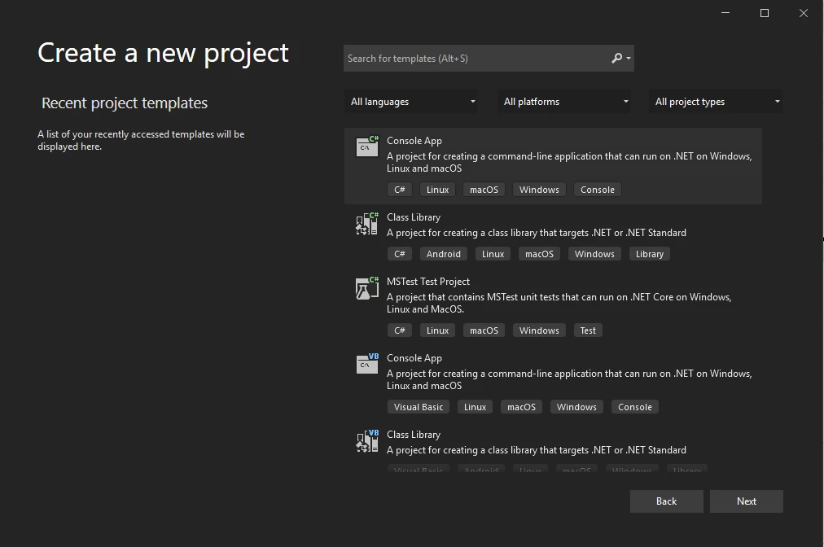
Task: Focus the Search for templates field
Action: coord(476,59)
